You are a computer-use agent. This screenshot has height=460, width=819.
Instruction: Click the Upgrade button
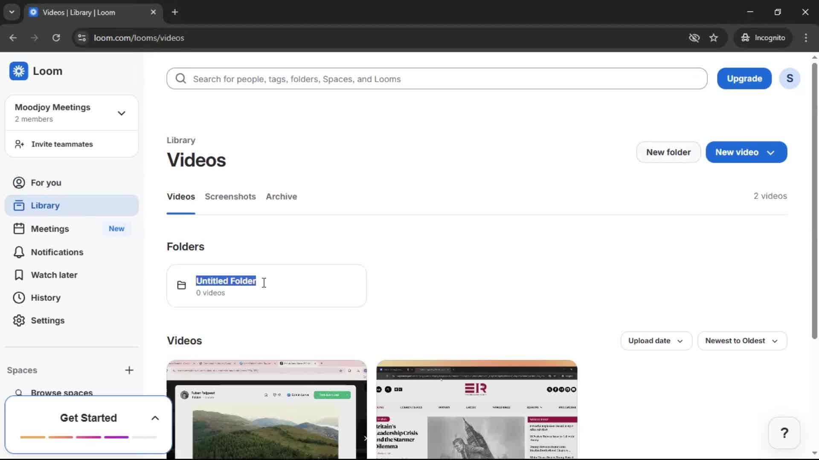744,78
